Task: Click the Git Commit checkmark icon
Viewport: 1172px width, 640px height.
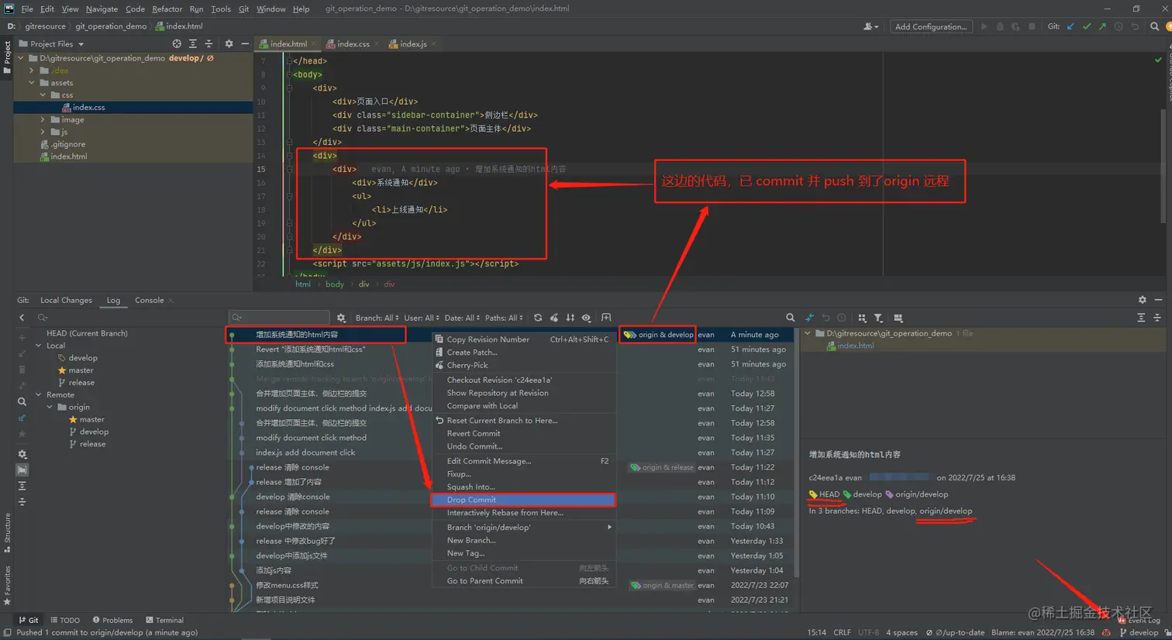Action: click(1087, 26)
